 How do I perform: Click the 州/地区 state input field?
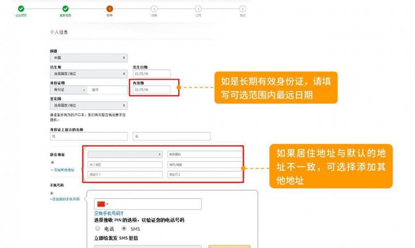125,164
